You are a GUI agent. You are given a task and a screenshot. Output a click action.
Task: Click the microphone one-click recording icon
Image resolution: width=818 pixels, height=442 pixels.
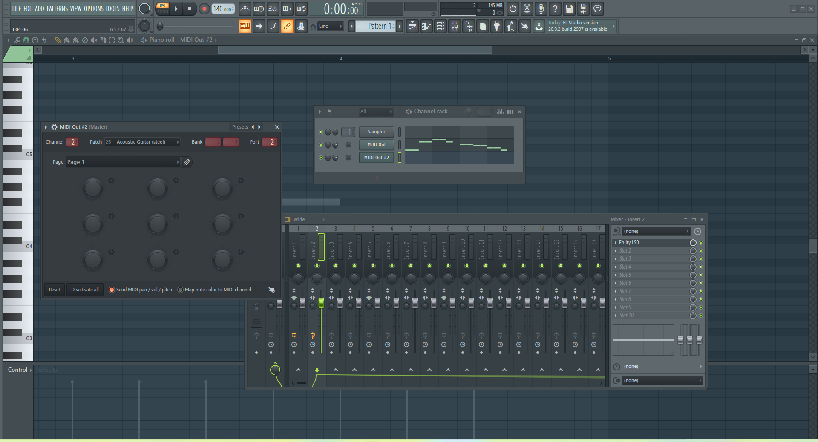[x=541, y=9]
